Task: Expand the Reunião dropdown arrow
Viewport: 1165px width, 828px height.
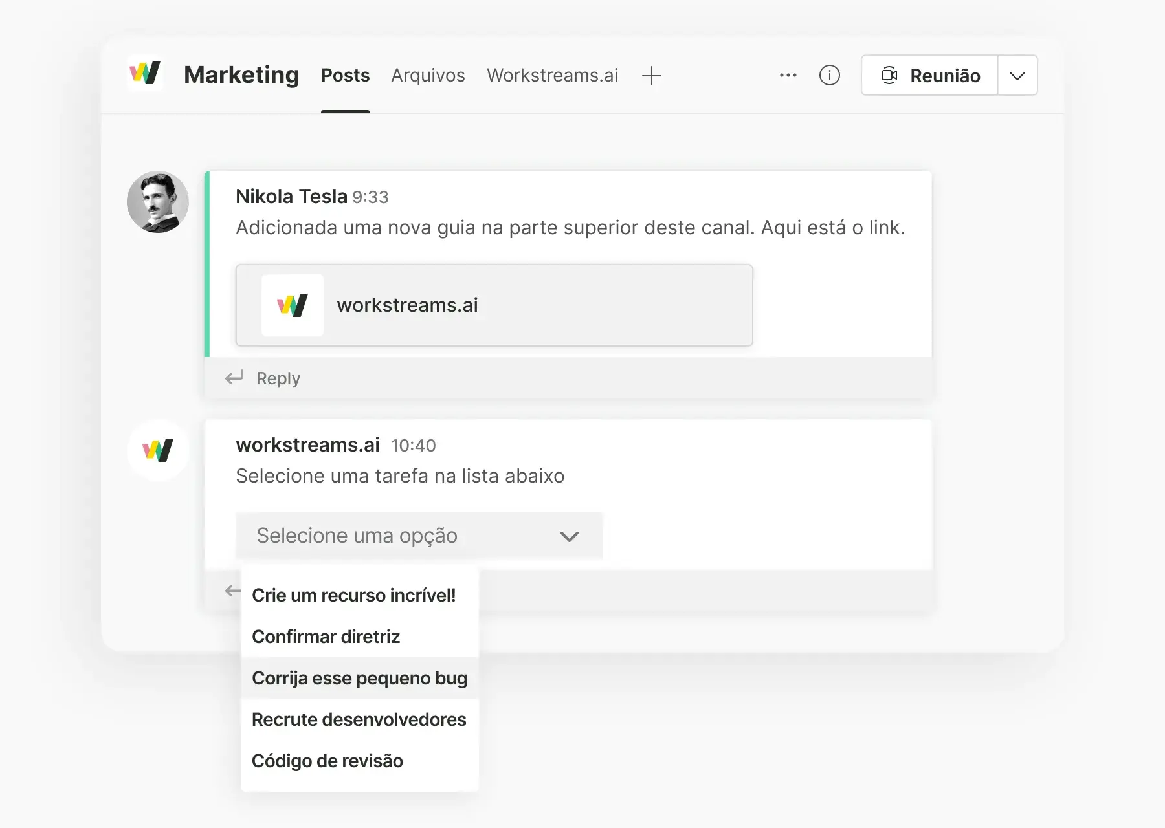Action: pyautogui.click(x=1017, y=76)
